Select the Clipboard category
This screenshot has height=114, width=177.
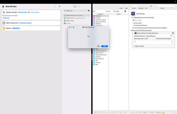point(100,24)
